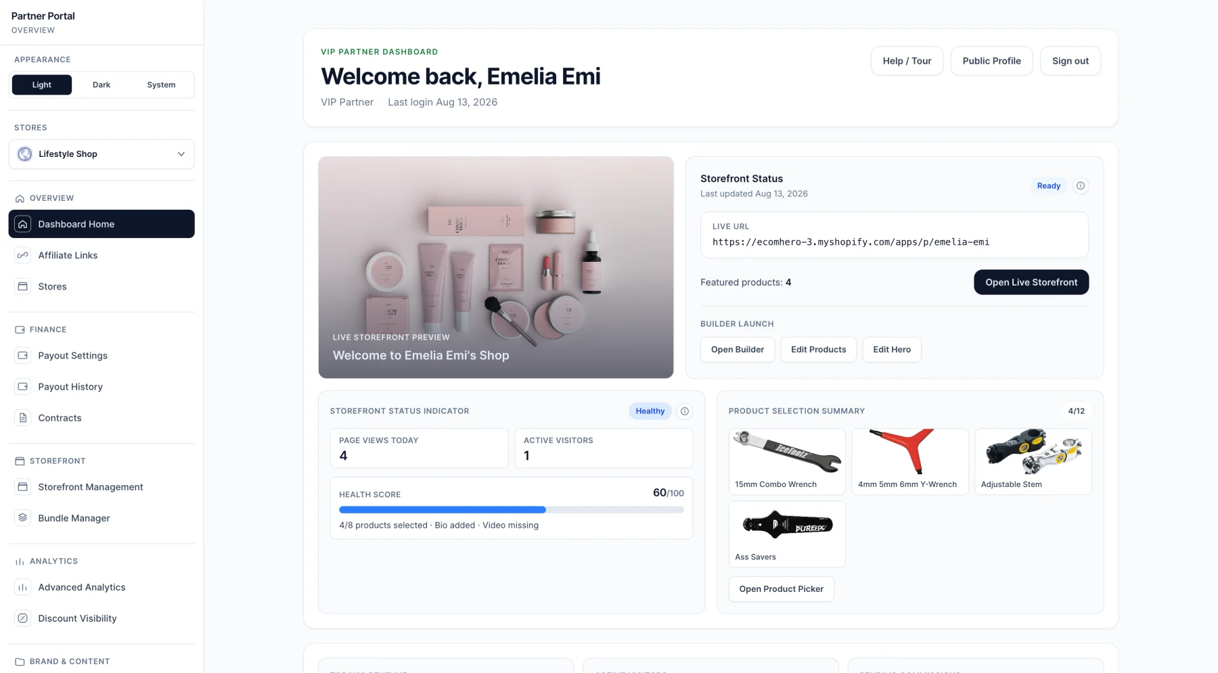This screenshot has width=1218, height=673.
Task: Go to Discount Visibility
Action: [x=101, y=618]
